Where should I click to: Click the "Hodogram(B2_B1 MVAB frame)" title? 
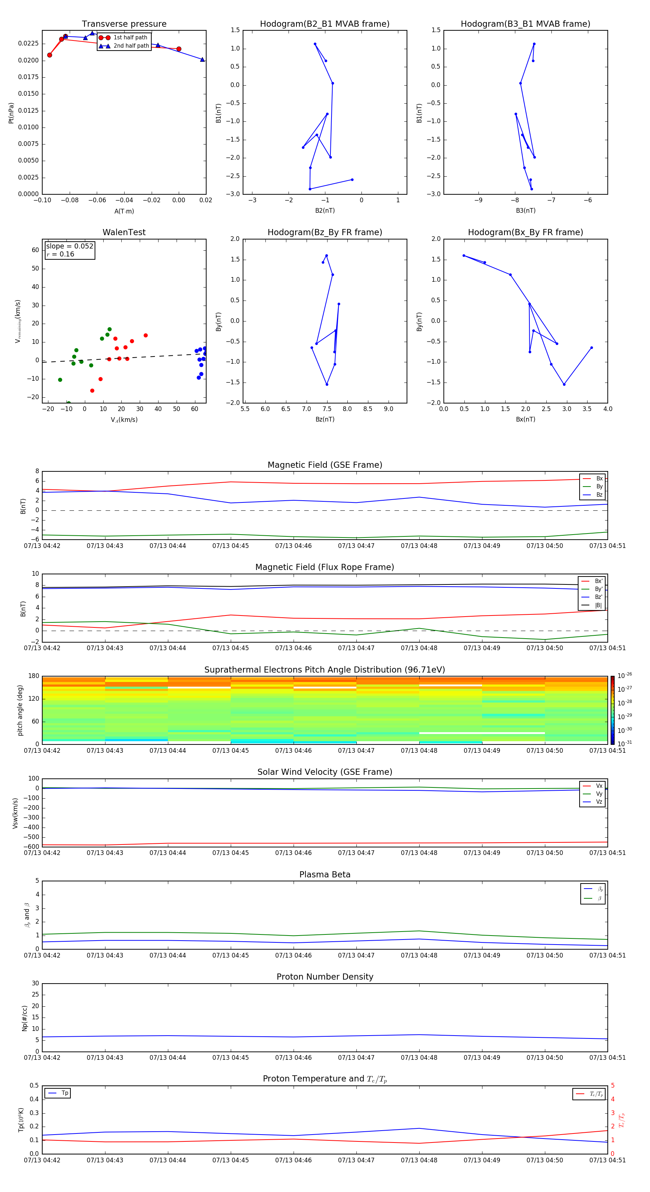point(325,24)
